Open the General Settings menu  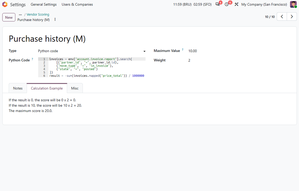pyautogui.click(x=44, y=4)
